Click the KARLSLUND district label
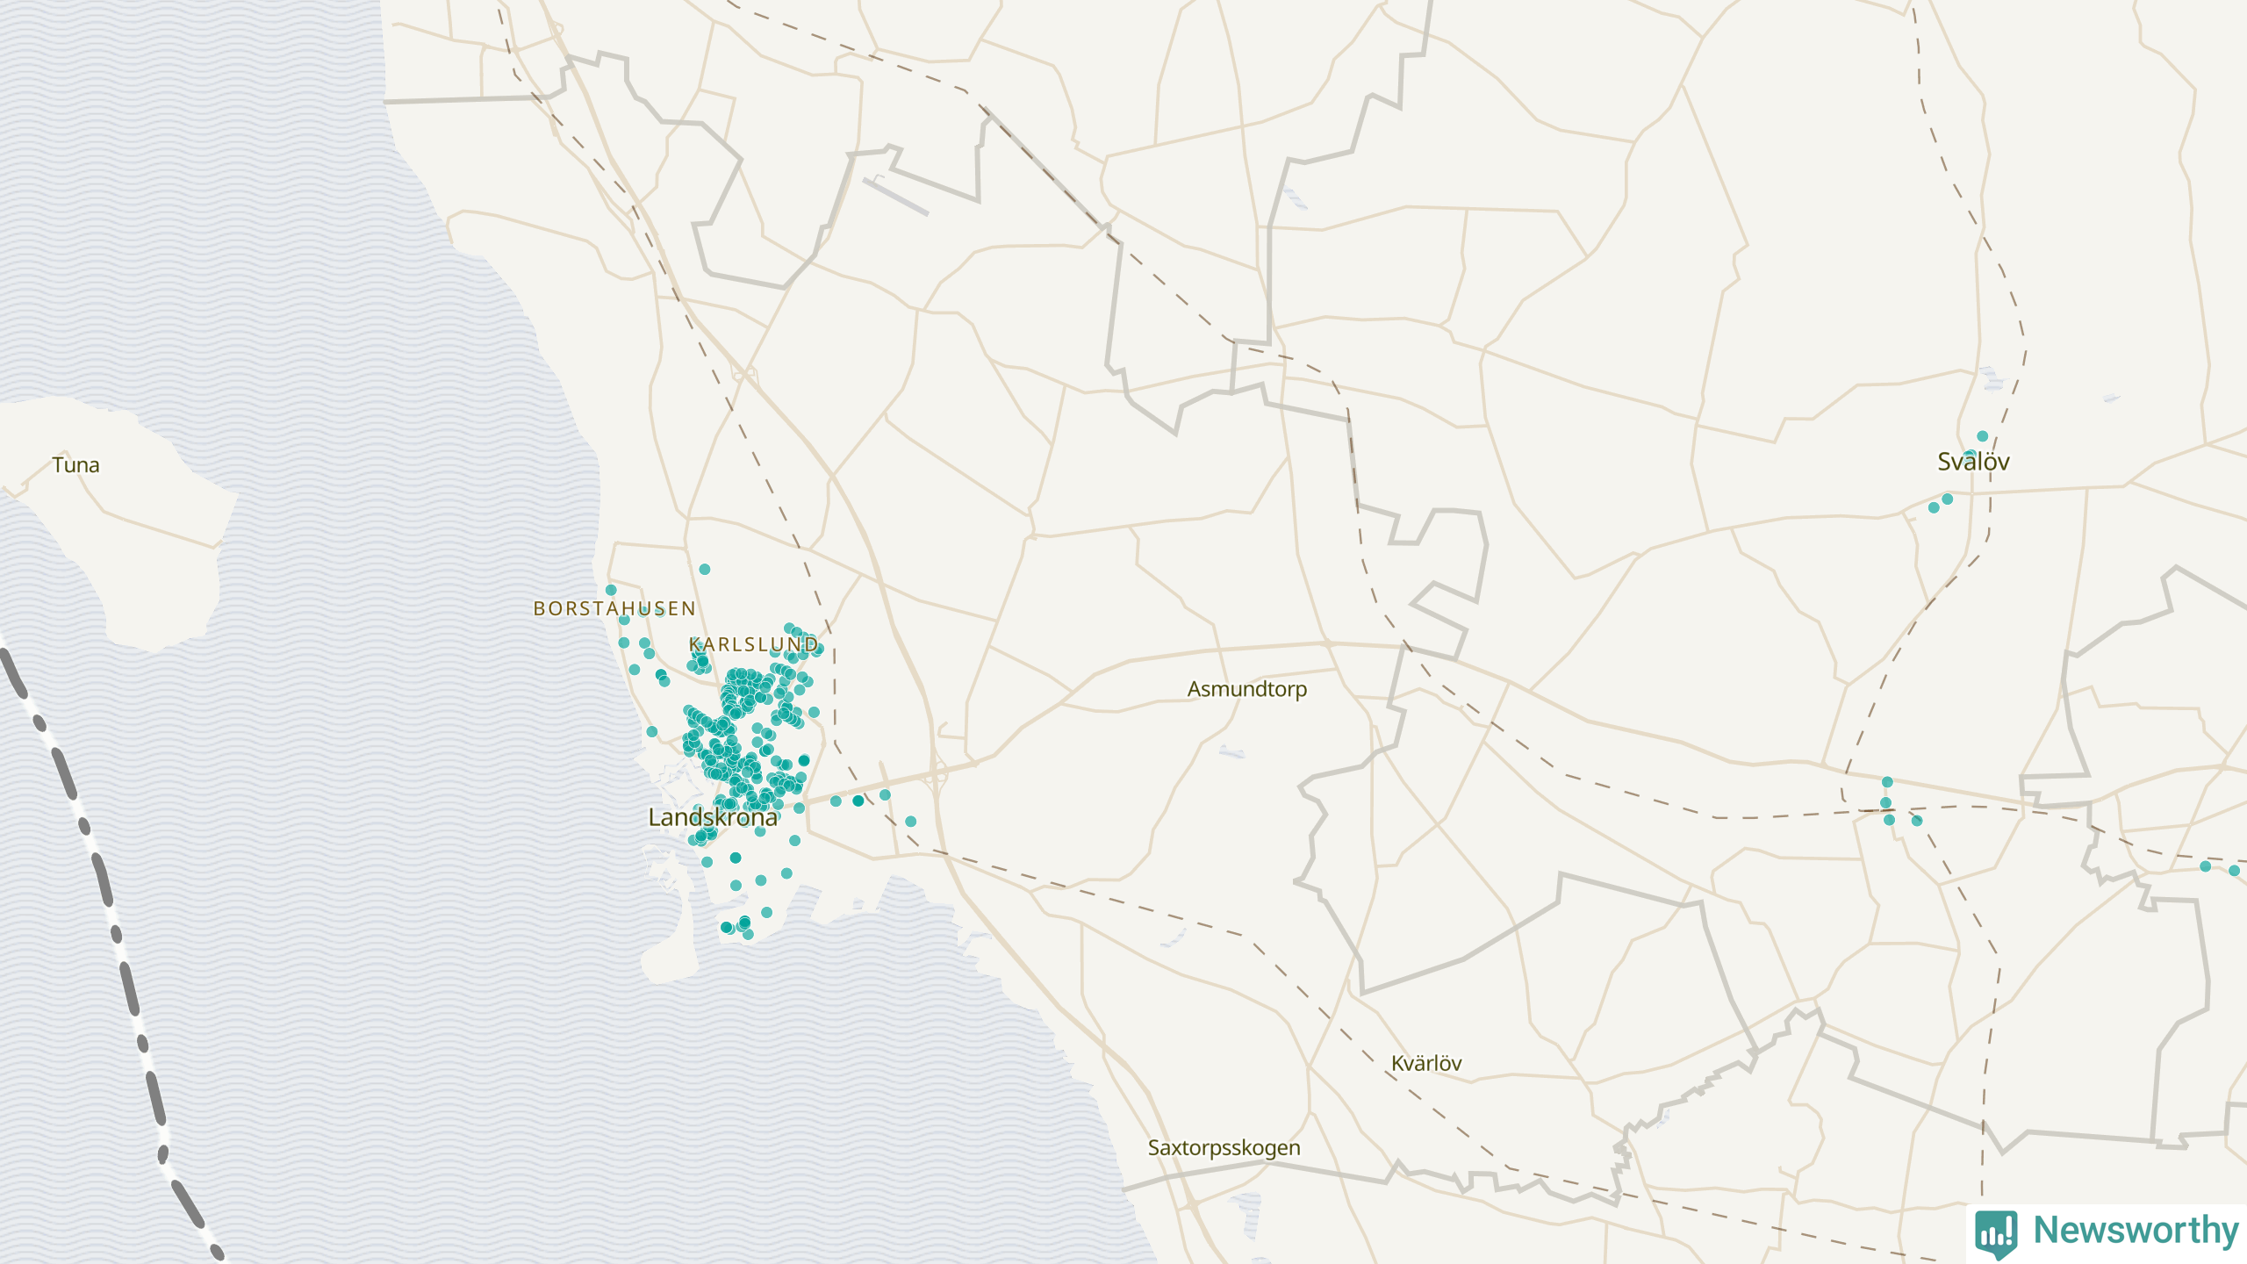This screenshot has width=2247, height=1264. (753, 644)
